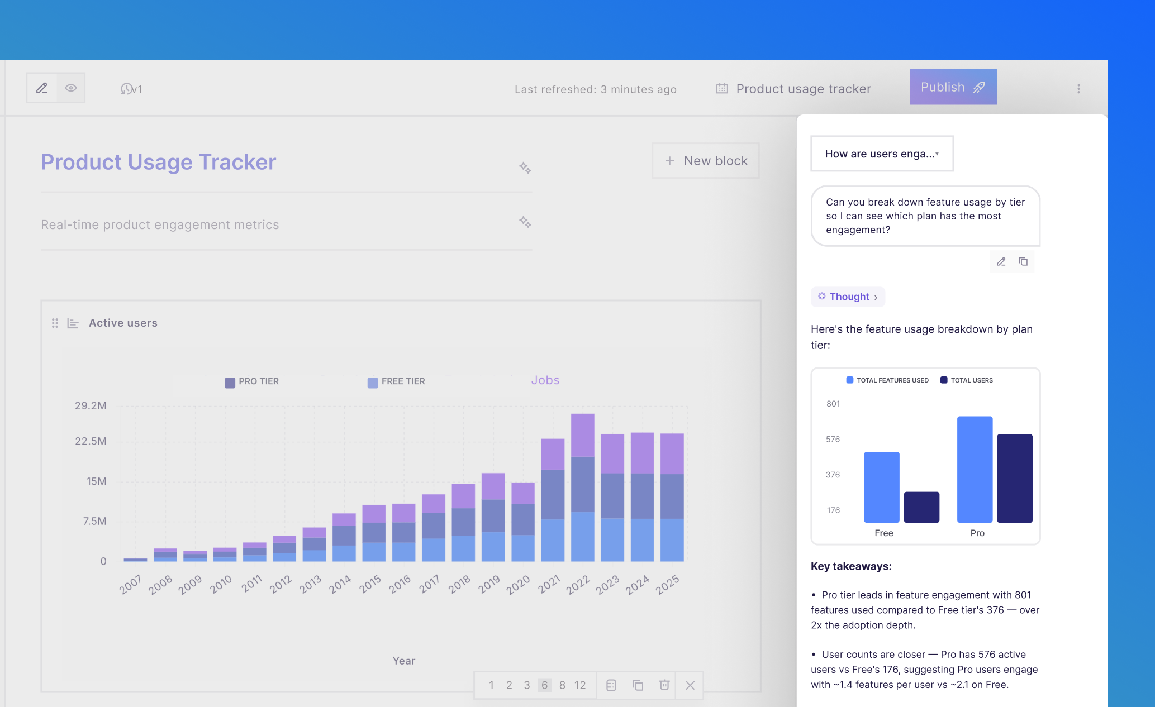
Task: Duplicate the chart block with the copy icon
Action: (638, 685)
